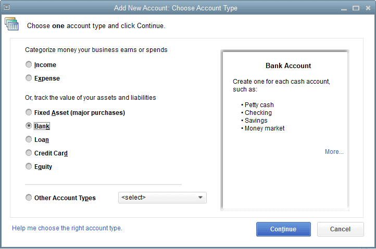
Task: Open 'Help me choose the right account type'
Action: (x=67, y=228)
